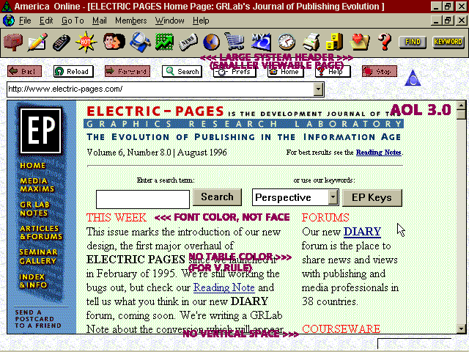Open the Members menu
469x352 pixels.
point(130,21)
